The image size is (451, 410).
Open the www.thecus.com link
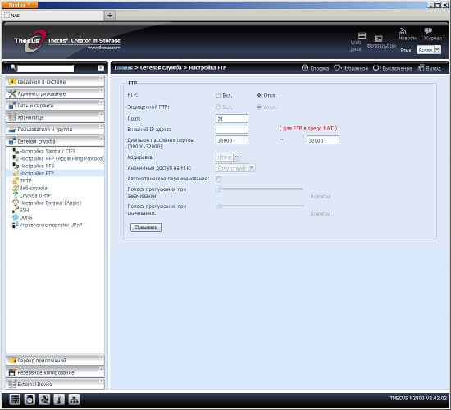click(x=104, y=48)
